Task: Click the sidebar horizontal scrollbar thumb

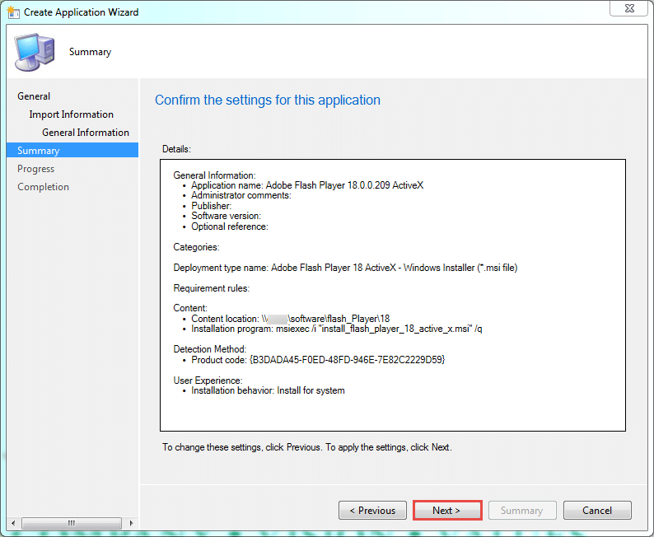Action: tap(72, 523)
